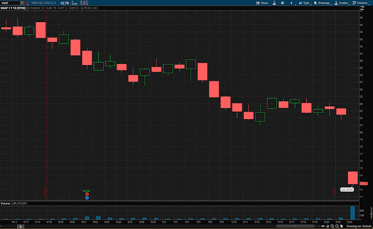373x229 pixels.
Task: Select the pointer cursor tool at bottom
Action: pos(342,227)
